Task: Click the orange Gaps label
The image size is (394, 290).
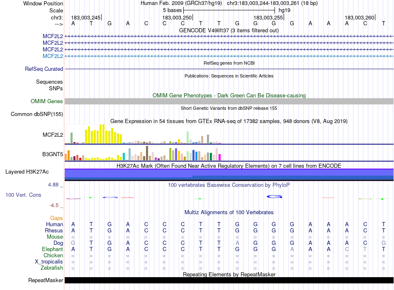Action: click(x=56, y=218)
